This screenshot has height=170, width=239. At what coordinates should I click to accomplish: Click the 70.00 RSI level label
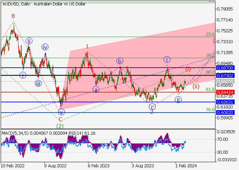point(222,139)
